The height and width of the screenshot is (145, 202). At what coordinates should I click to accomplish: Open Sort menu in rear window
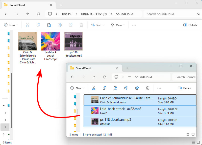97,25
